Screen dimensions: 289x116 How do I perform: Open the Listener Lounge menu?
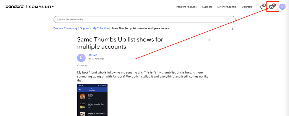tap(227, 7)
